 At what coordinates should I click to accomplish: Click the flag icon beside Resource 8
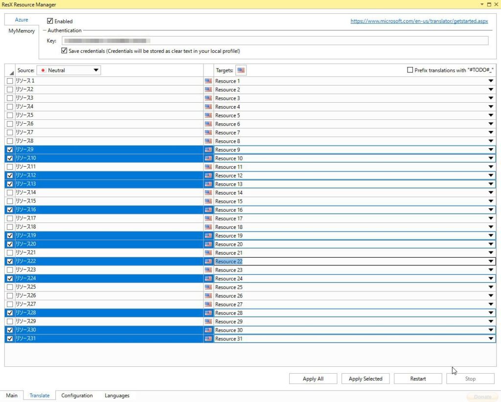(208, 141)
